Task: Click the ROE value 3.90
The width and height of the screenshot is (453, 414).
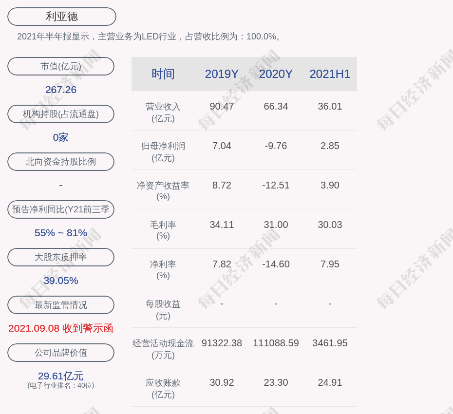Action: pos(330,185)
